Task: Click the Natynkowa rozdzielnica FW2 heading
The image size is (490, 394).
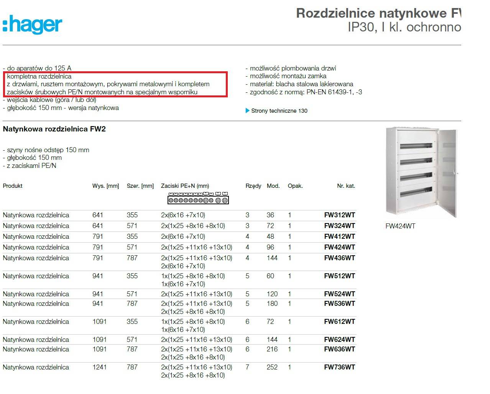Action: click(54, 129)
